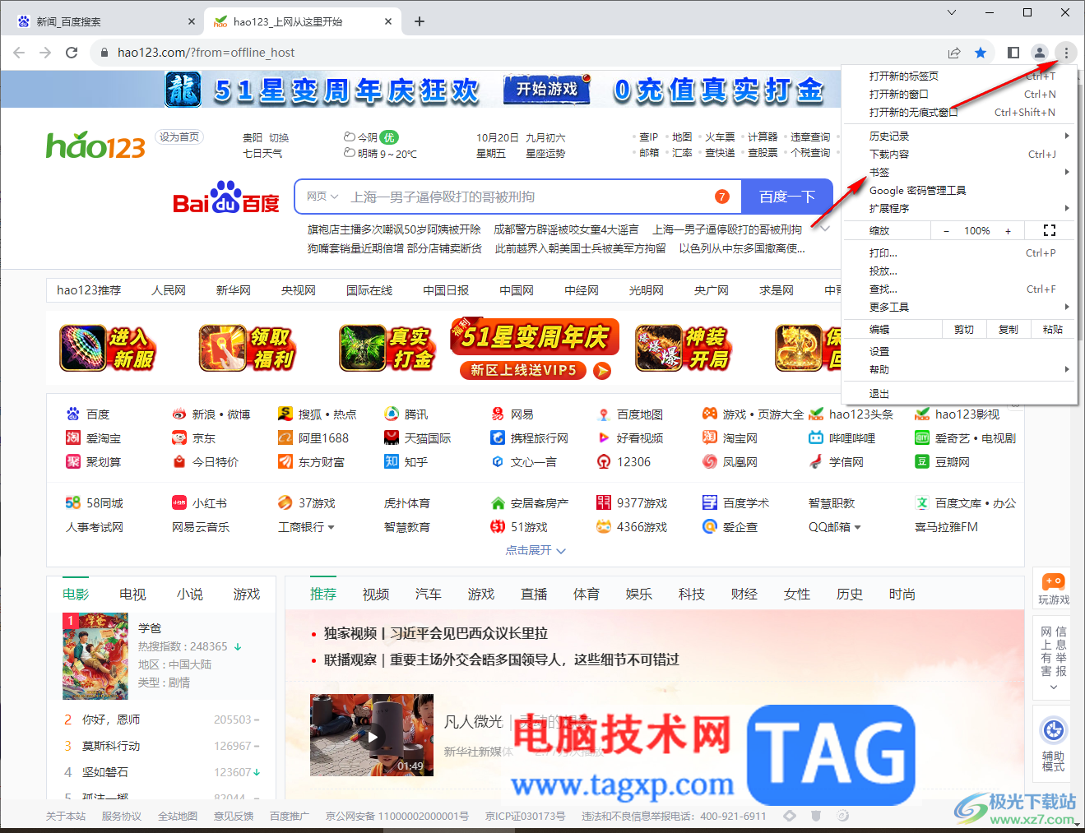Click 设为首页 button
This screenshot has width=1085, height=833.
click(180, 137)
